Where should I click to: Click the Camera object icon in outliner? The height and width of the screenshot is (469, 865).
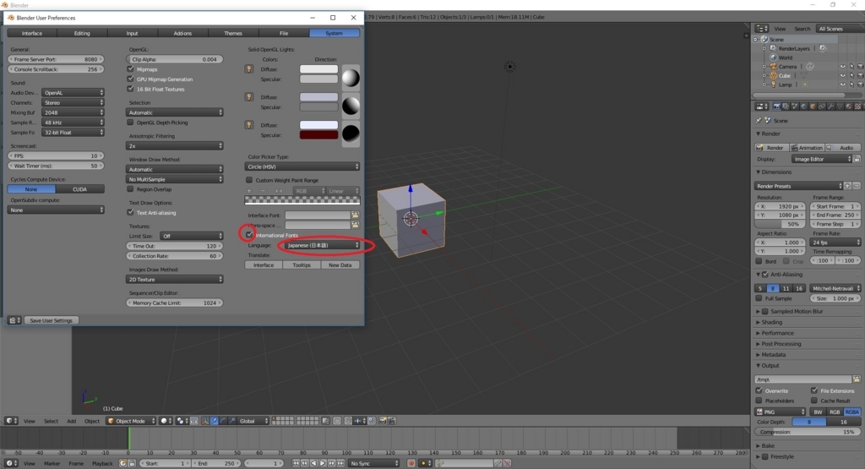tap(774, 66)
